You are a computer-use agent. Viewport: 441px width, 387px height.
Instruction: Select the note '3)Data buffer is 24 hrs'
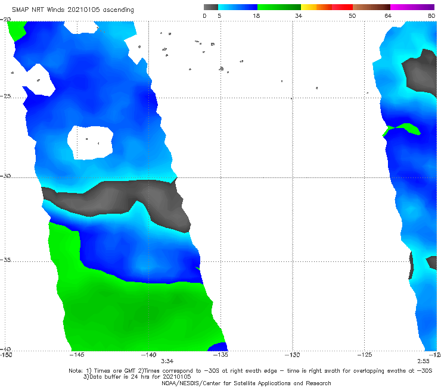point(137,377)
